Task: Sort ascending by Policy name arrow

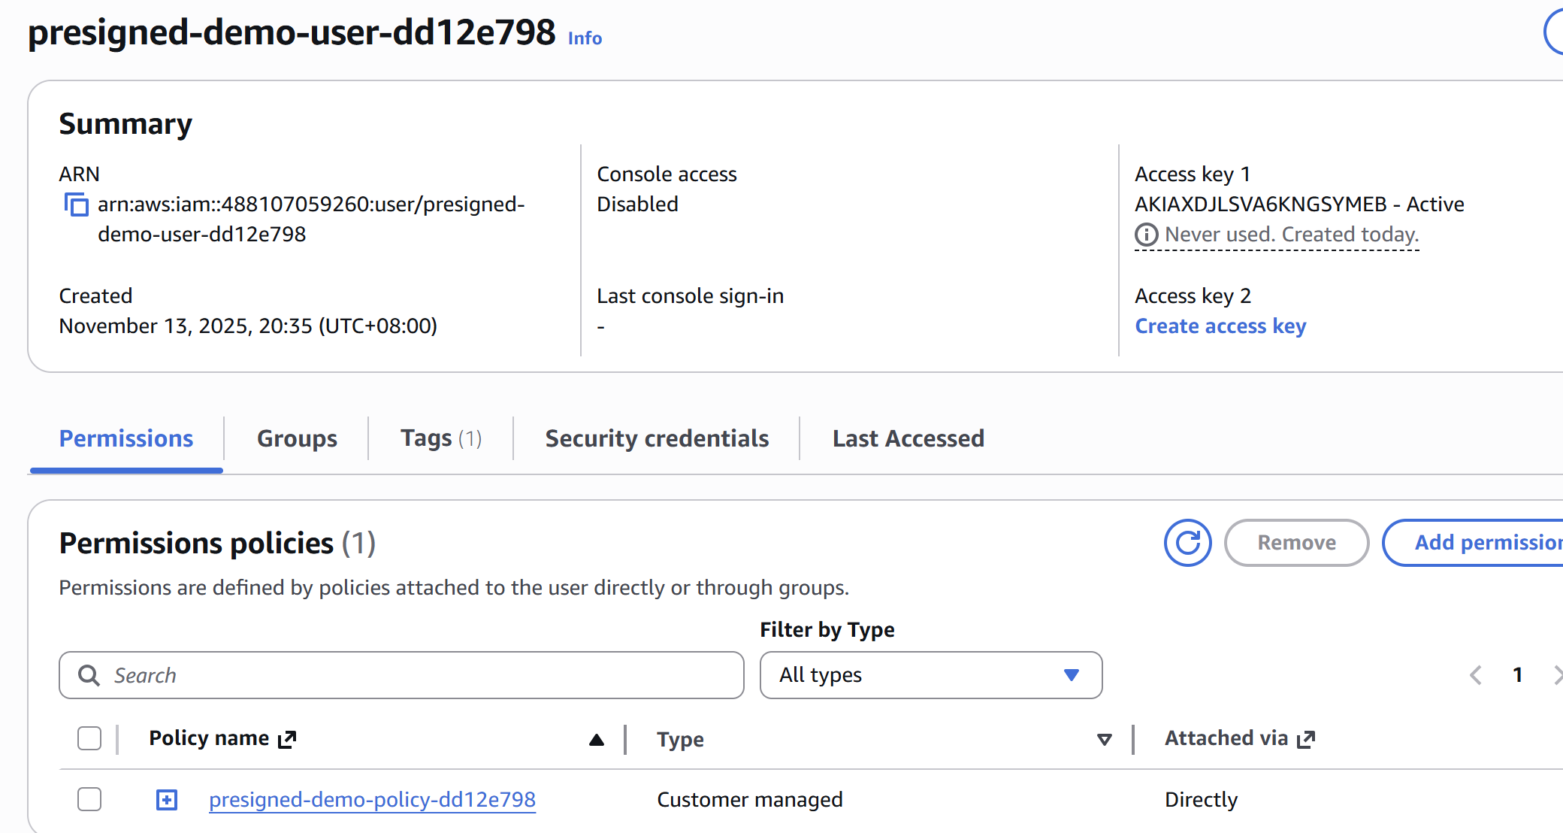Action: (x=597, y=740)
